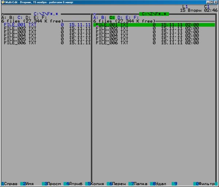Click the Multi-Edit title bar icon

click(x=3, y=2)
